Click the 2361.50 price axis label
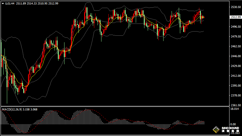Screen dimensions: 242x136 click(236, 105)
